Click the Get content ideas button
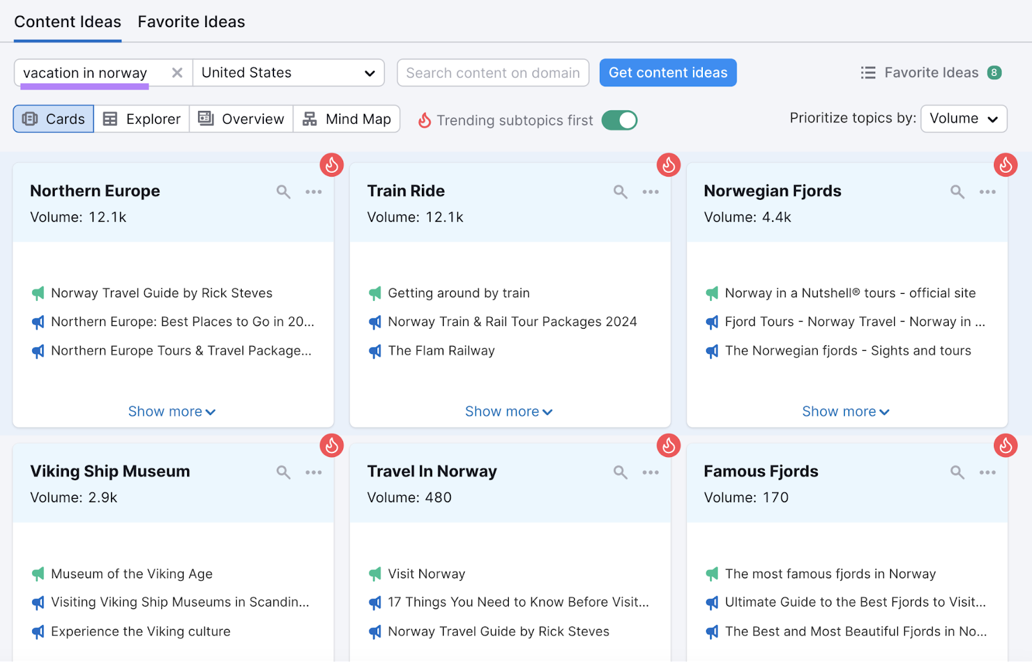Viewport: 1032px width, 662px height. click(668, 72)
